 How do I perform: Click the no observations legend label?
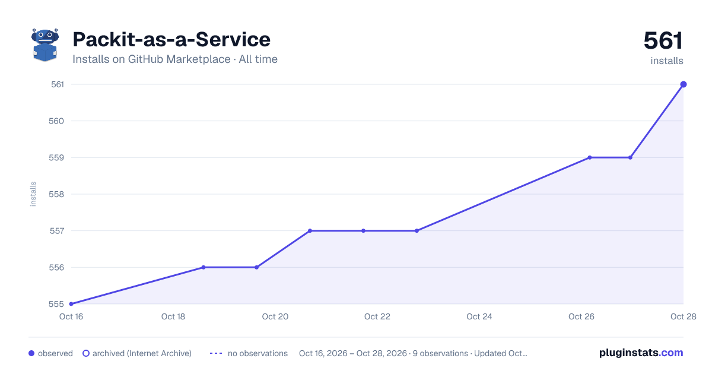click(258, 353)
